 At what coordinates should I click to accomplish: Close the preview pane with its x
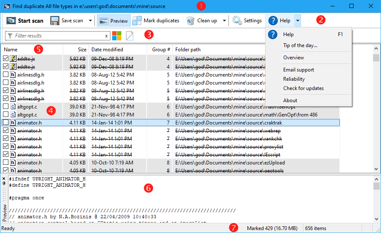coord(4,179)
